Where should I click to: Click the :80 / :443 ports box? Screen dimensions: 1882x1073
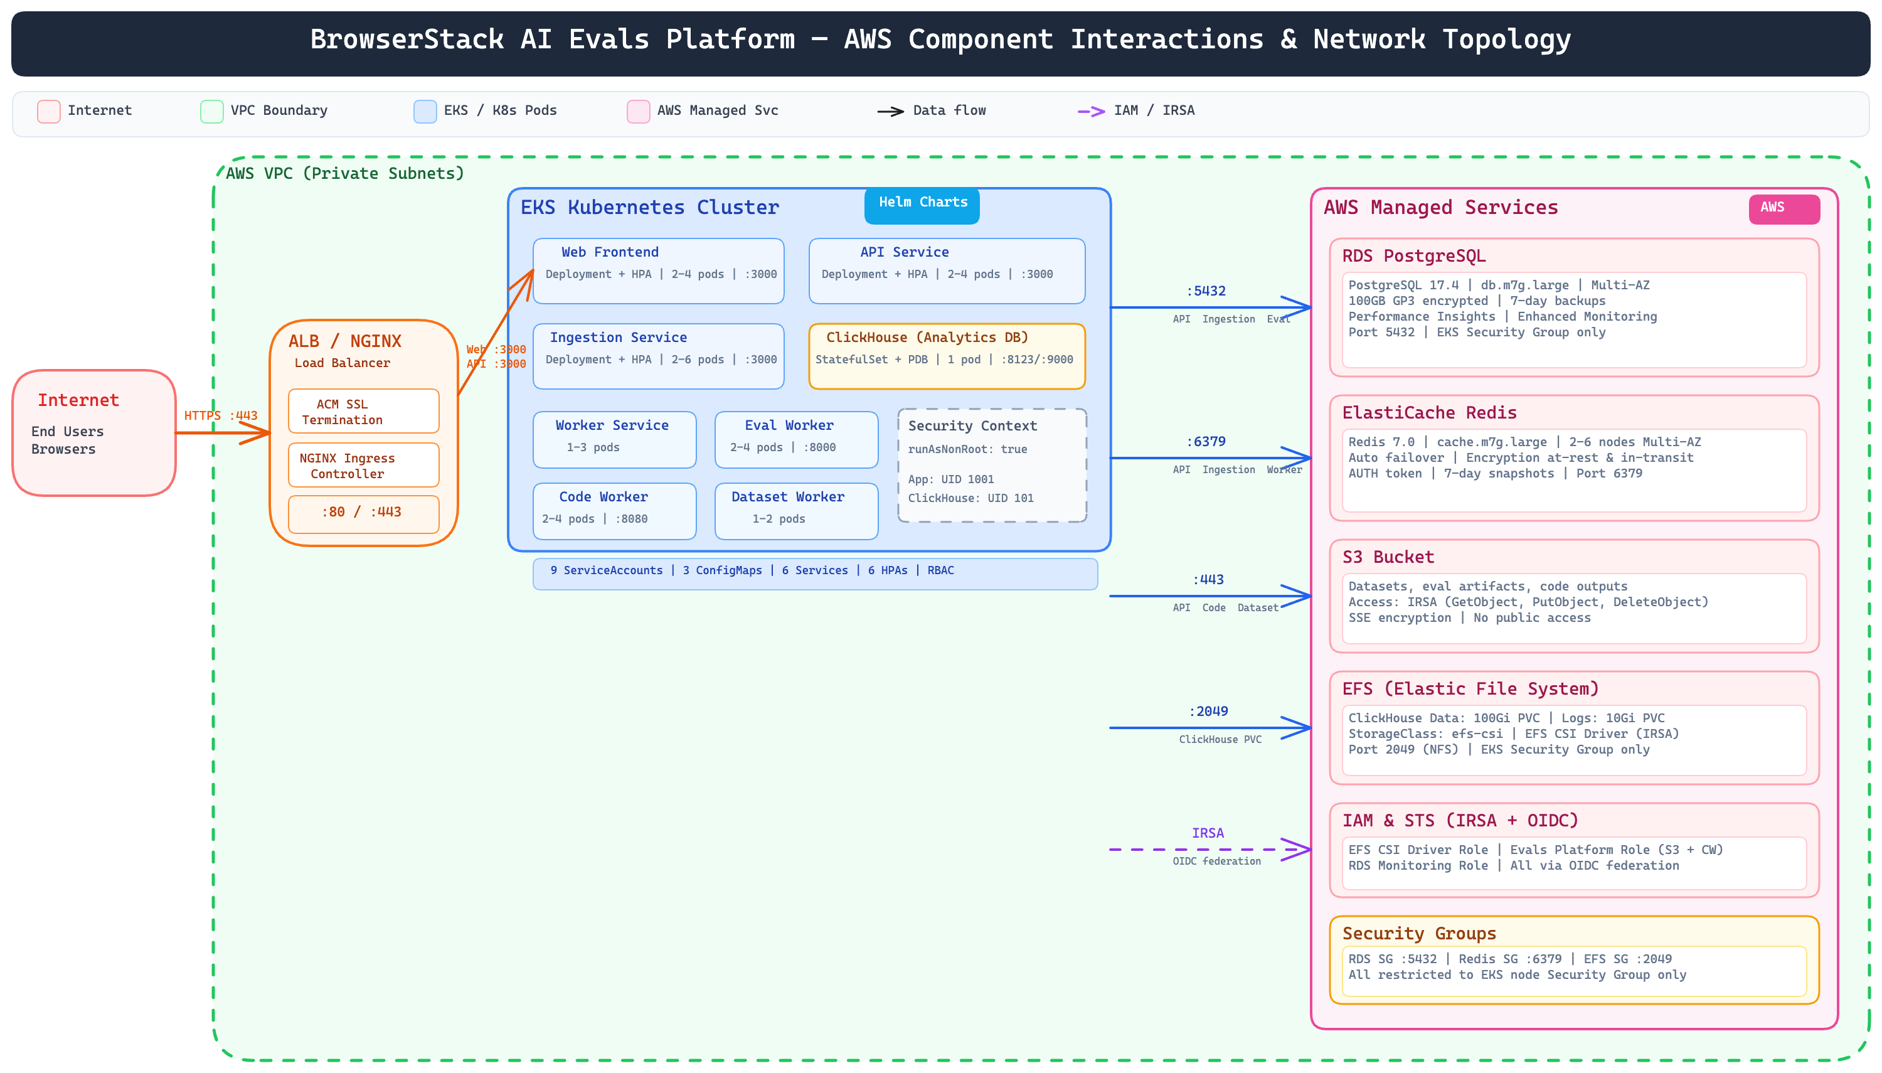tap(364, 514)
